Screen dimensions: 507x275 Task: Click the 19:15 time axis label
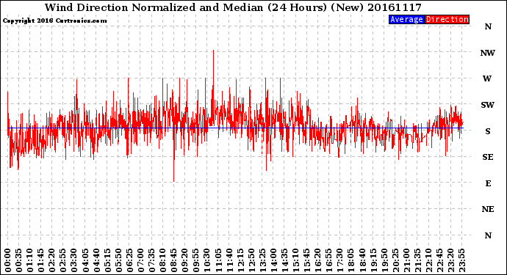pos(373,260)
